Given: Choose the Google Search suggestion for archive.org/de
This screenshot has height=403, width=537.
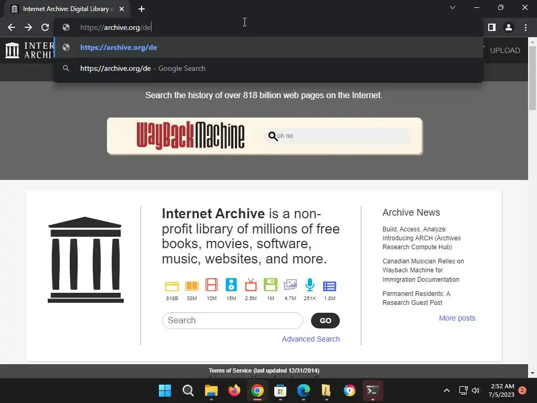Looking at the screenshot, I should pyautogui.click(x=268, y=68).
